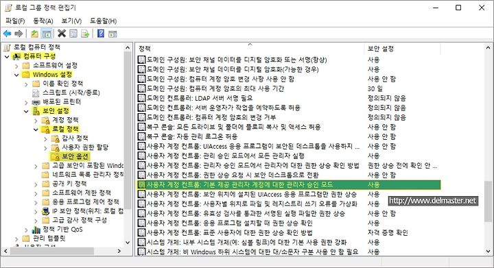This screenshot has height=268, width=494.
Task: Click the right pane vertical scrollbar thumb
Action: 487,201
